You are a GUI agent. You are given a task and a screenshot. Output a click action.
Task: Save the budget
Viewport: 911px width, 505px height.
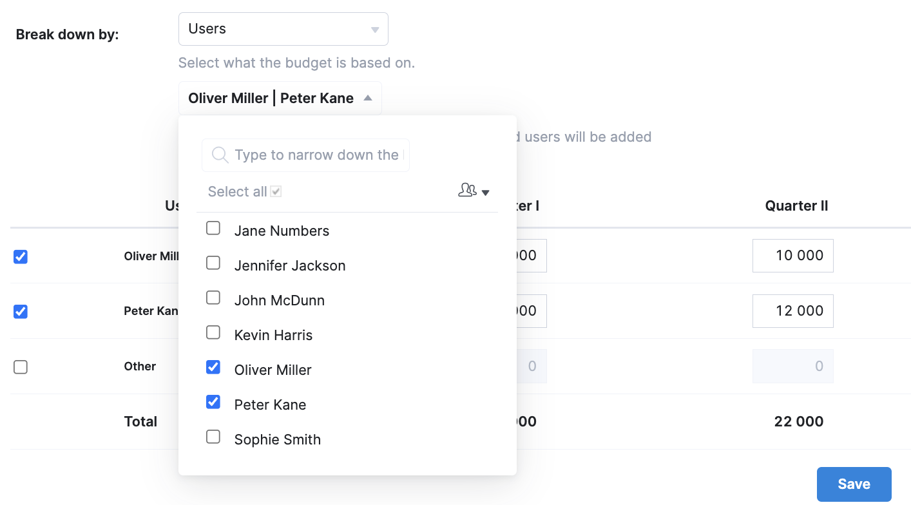[854, 484]
